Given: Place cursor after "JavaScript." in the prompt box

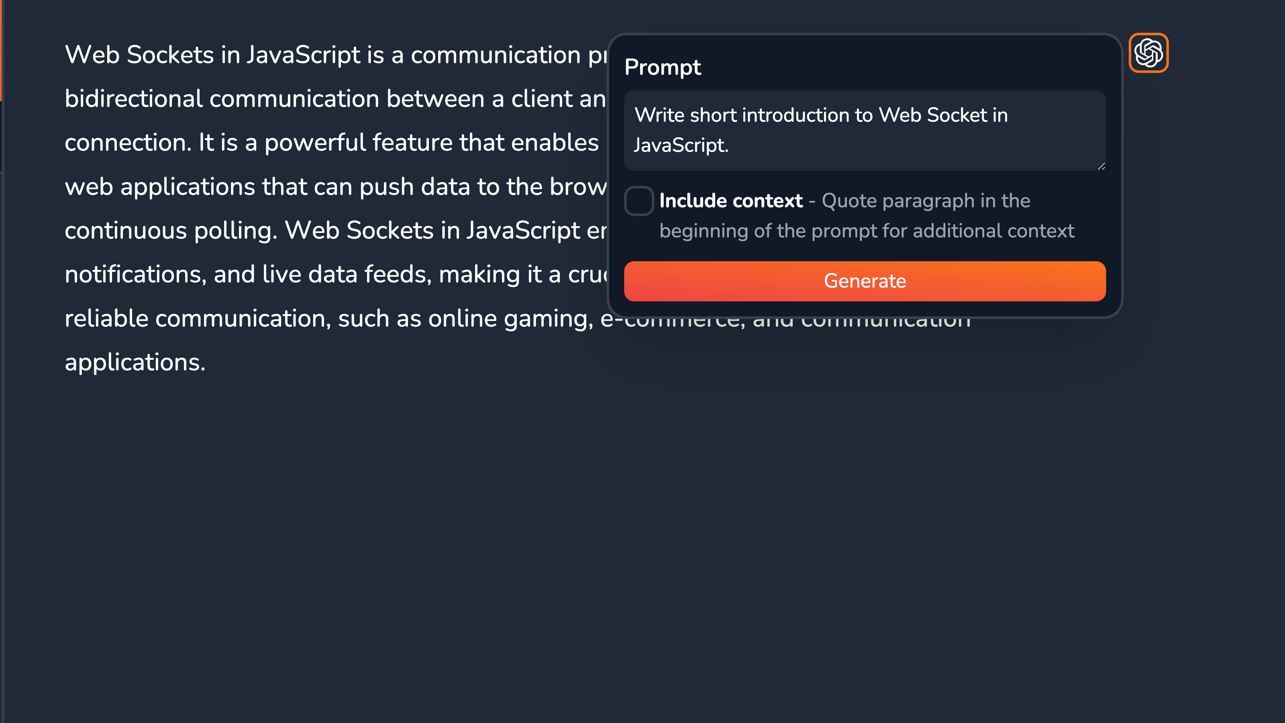Looking at the screenshot, I should pos(729,145).
